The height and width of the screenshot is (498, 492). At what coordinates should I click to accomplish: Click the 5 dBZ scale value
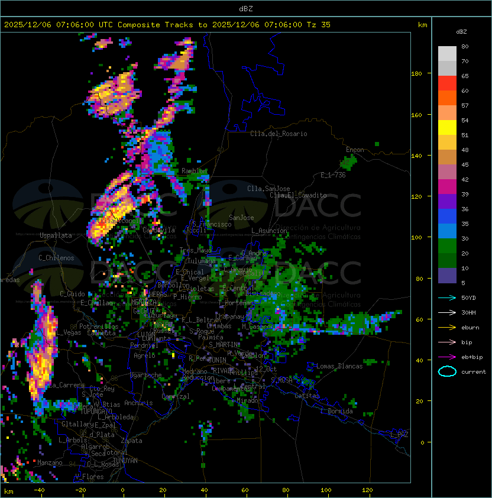point(463,283)
